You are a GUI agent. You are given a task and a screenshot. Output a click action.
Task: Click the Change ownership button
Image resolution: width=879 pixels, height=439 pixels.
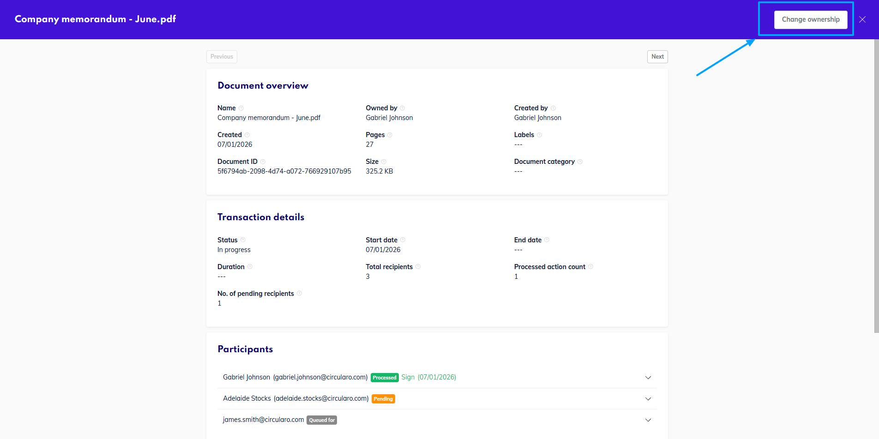pyautogui.click(x=811, y=19)
